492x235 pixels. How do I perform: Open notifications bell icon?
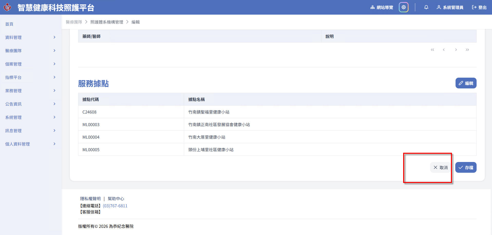pos(426,7)
